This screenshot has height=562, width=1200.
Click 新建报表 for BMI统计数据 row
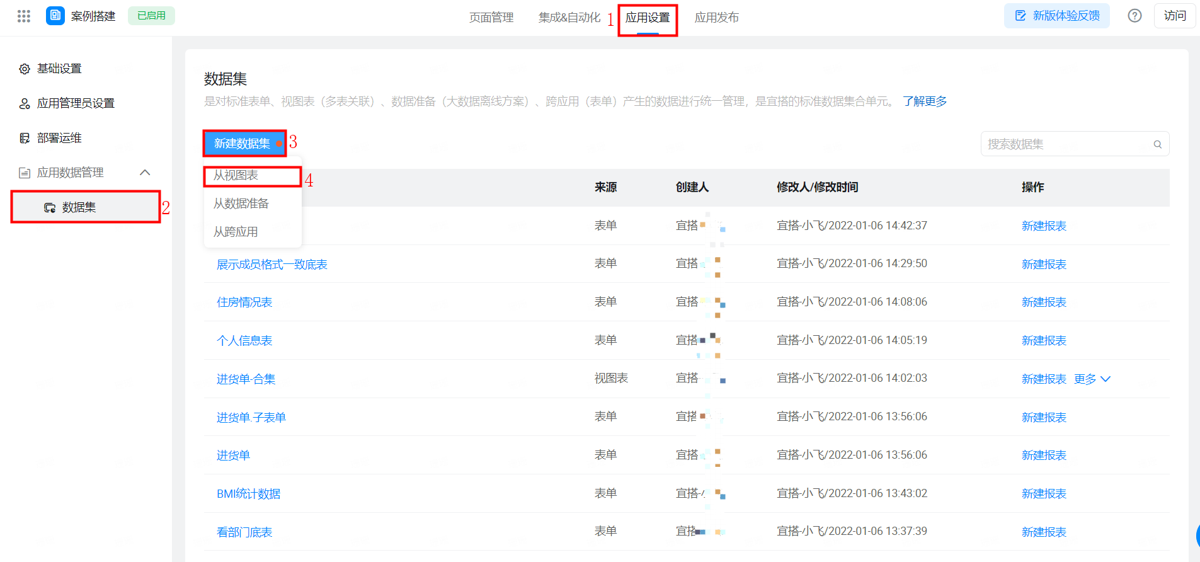pyautogui.click(x=1044, y=494)
